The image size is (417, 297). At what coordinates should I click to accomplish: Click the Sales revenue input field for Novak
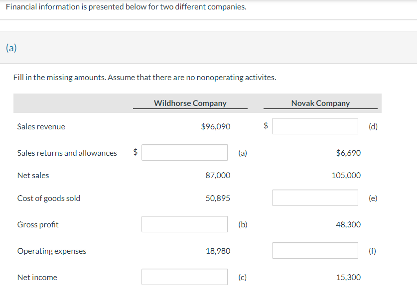[315, 126]
